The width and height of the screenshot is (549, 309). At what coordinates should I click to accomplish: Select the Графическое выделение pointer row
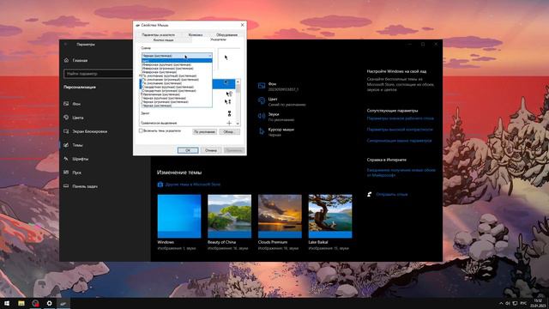[x=187, y=123]
